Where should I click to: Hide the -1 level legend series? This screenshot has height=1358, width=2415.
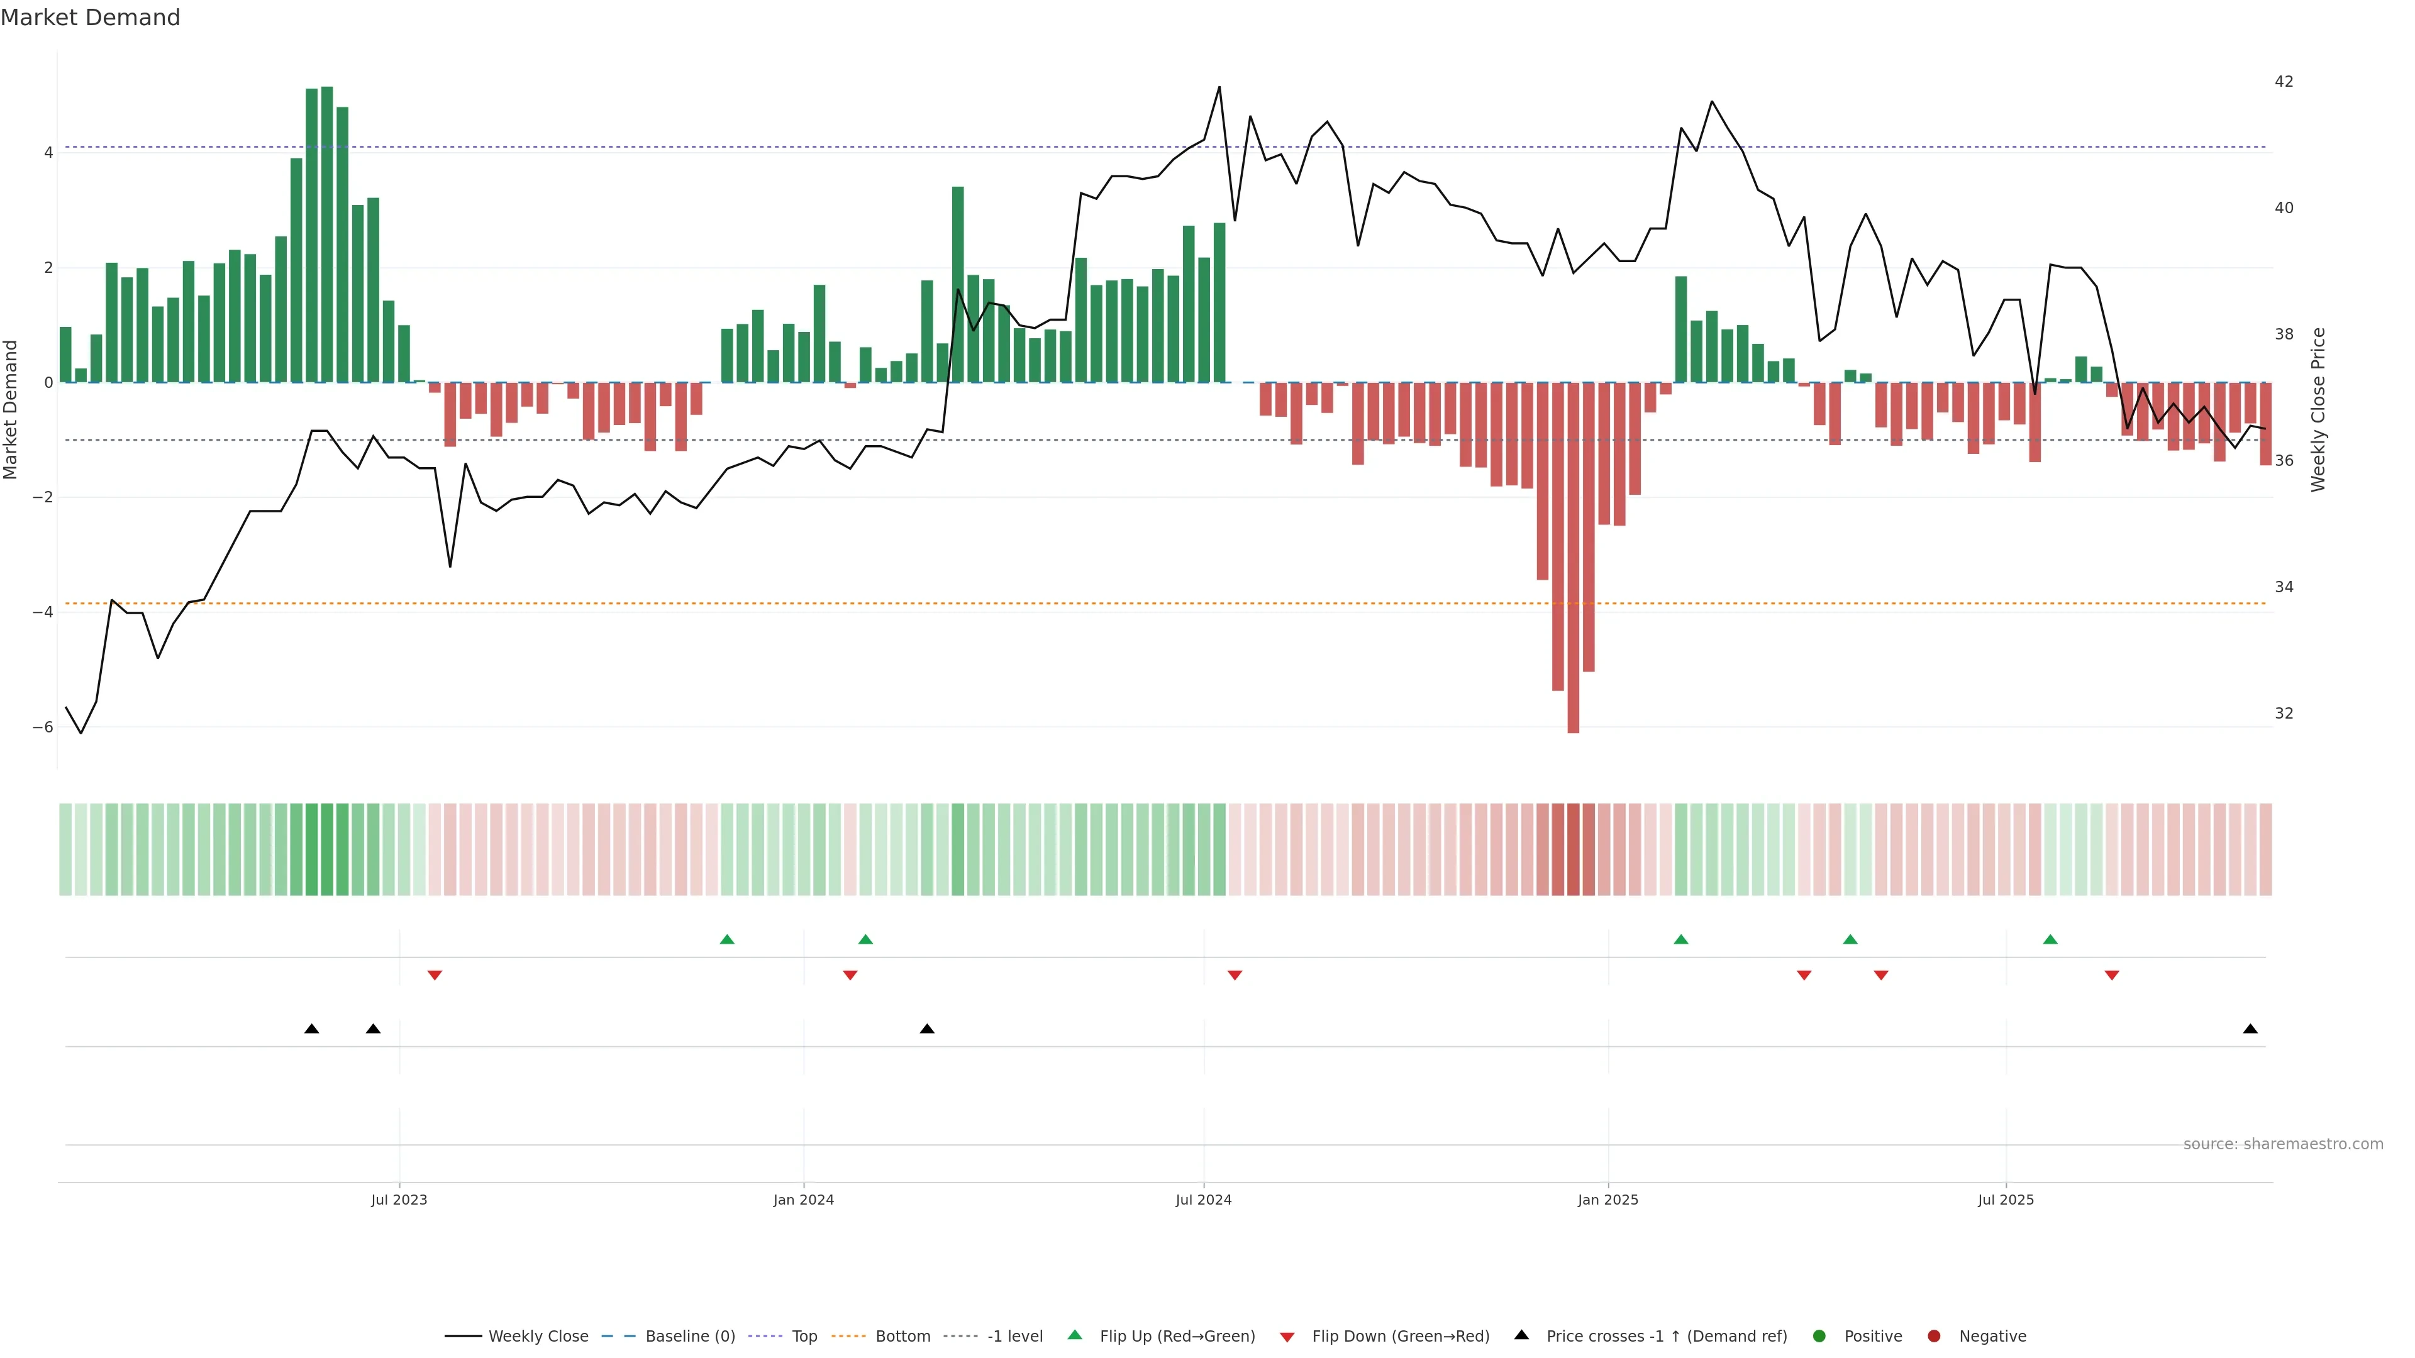coord(1014,1335)
